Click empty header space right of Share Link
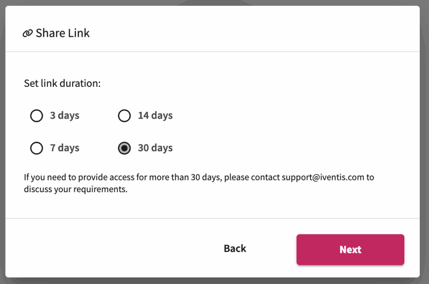The width and height of the screenshot is (429, 284). pyautogui.click(x=251, y=33)
